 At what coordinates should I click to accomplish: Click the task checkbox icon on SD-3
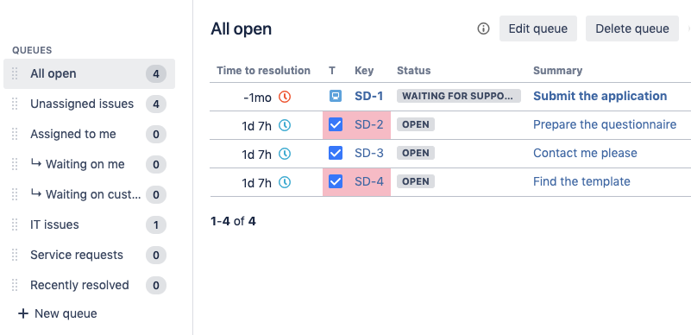336,153
